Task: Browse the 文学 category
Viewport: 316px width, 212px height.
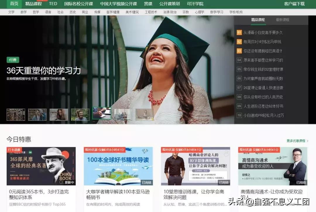Action: (11, 12)
